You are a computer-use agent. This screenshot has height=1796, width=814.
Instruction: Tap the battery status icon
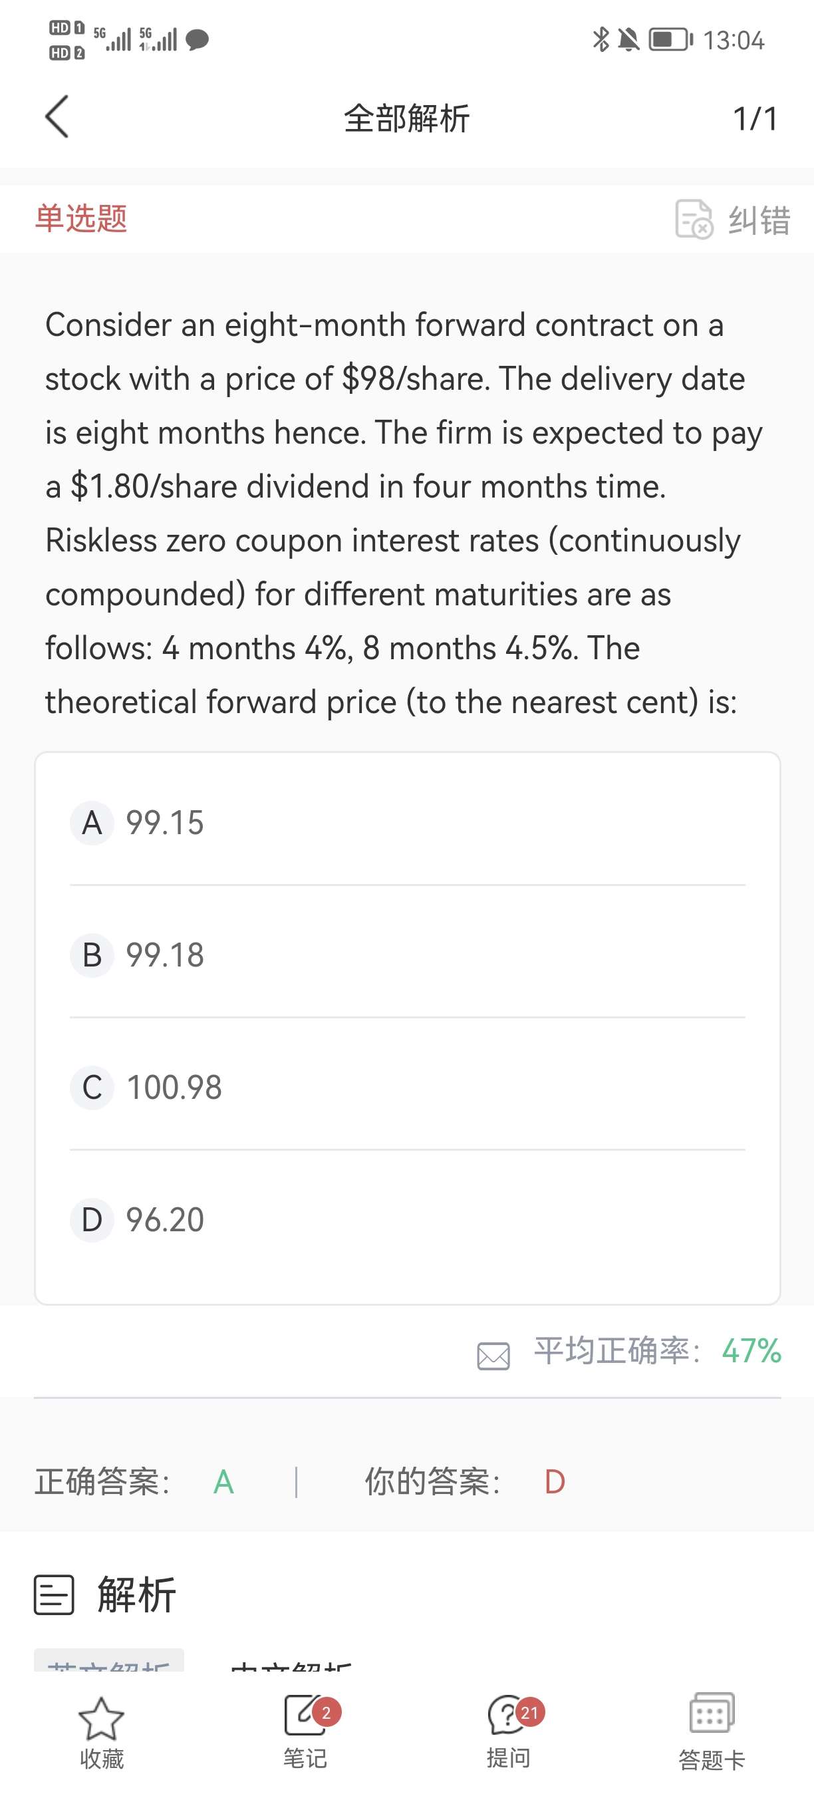(x=670, y=40)
